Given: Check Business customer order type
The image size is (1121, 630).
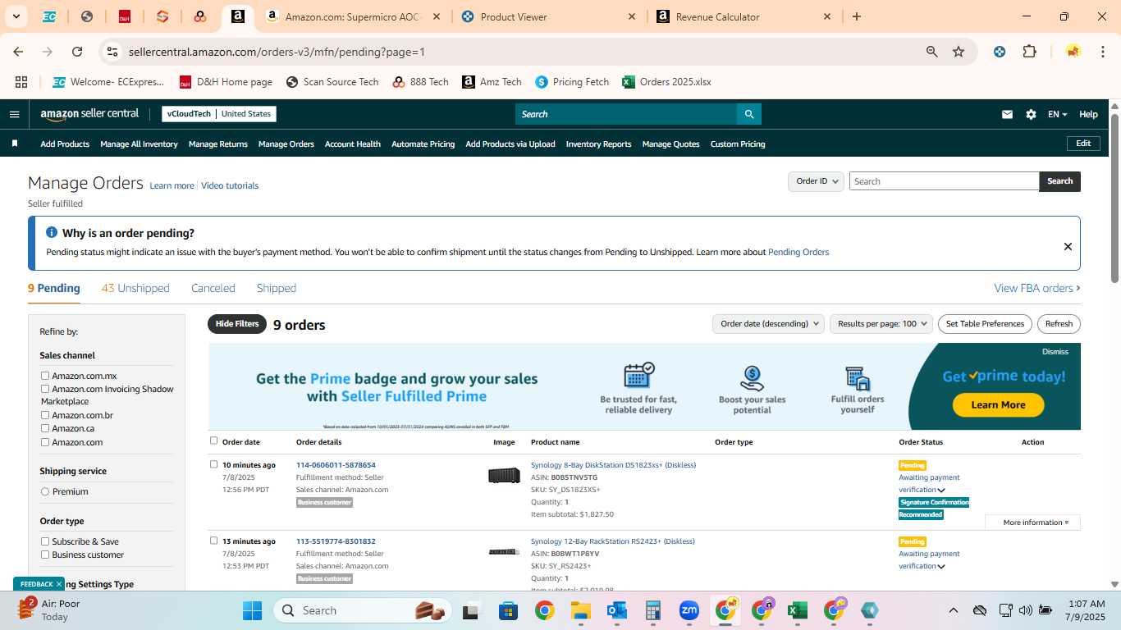Looking at the screenshot, I should (x=45, y=555).
